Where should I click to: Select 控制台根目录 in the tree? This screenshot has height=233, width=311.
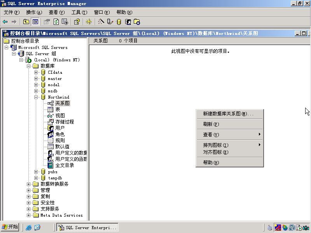point(25,41)
